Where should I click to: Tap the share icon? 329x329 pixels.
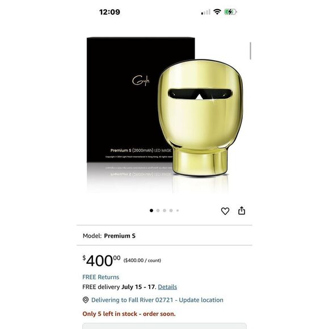tap(242, 210)
